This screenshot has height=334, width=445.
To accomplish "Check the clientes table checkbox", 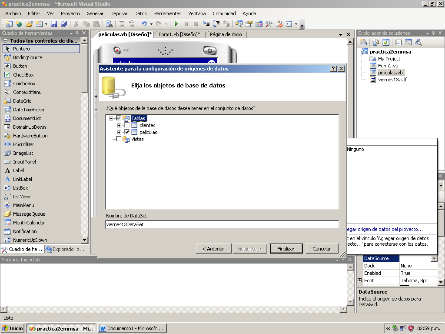I will (127, 125).
